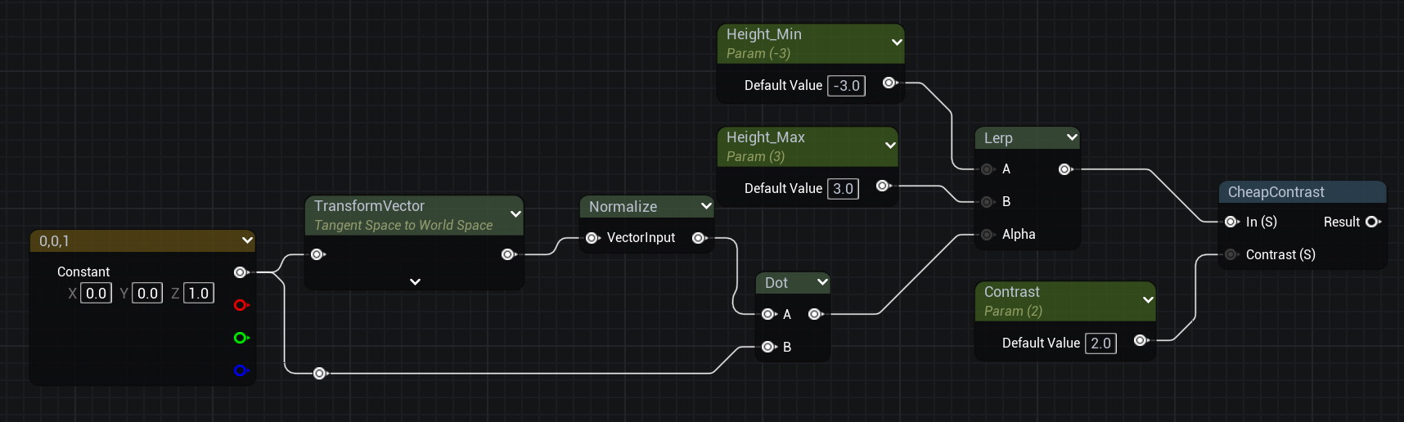Click the Lerp Alpha input pin
Screen dimensions: 1404x422
click(988, 235)
